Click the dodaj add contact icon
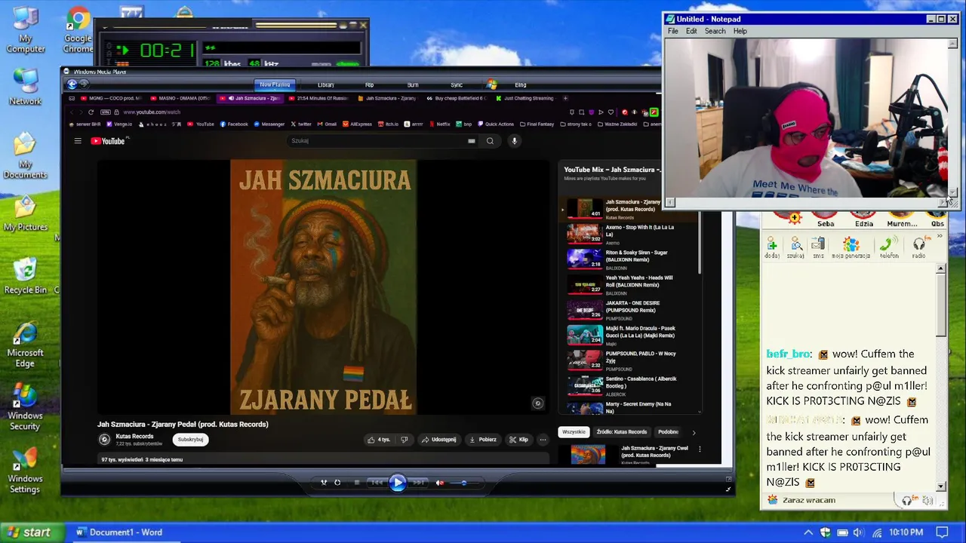Image resolution: width=966 pixels, height=543 pixels. click(771, 247)
